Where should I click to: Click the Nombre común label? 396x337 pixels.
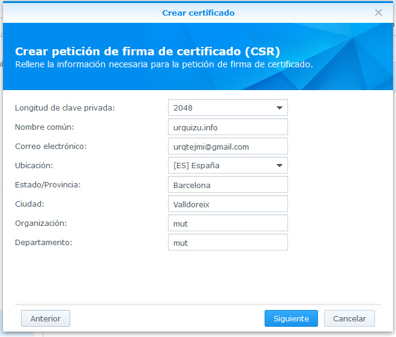(x=44, y=127)
